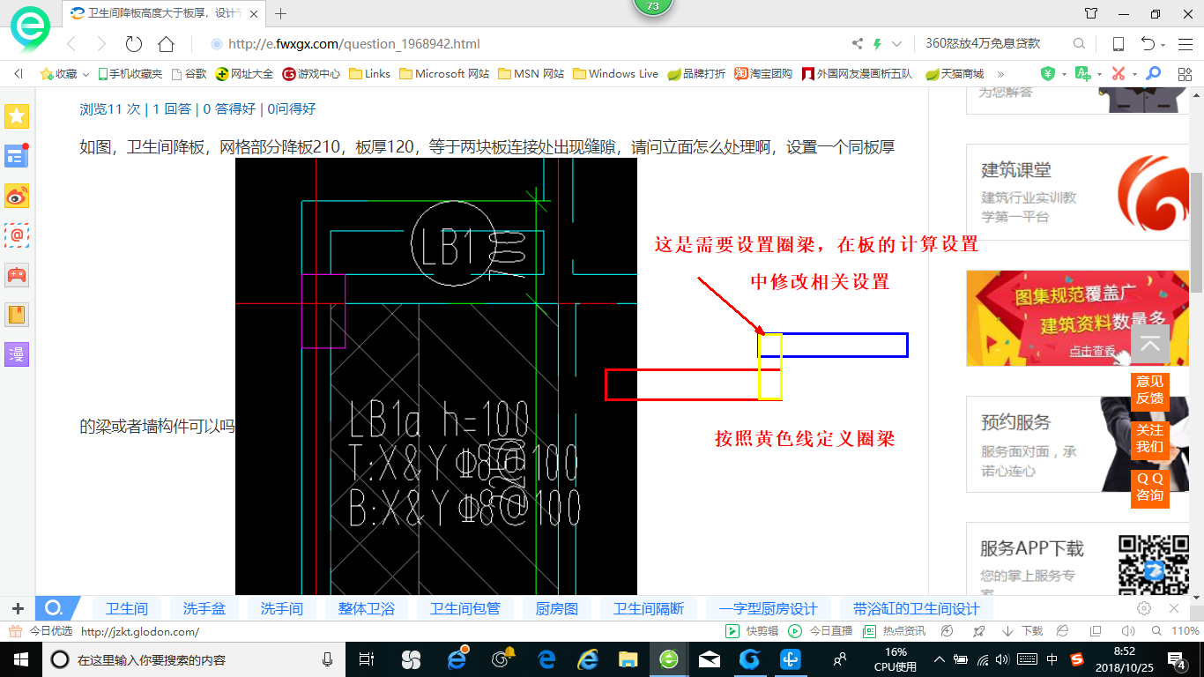Open 谷歌 bookmark
The height and width of the screenshot is (677, 1204).
(189, 74)
